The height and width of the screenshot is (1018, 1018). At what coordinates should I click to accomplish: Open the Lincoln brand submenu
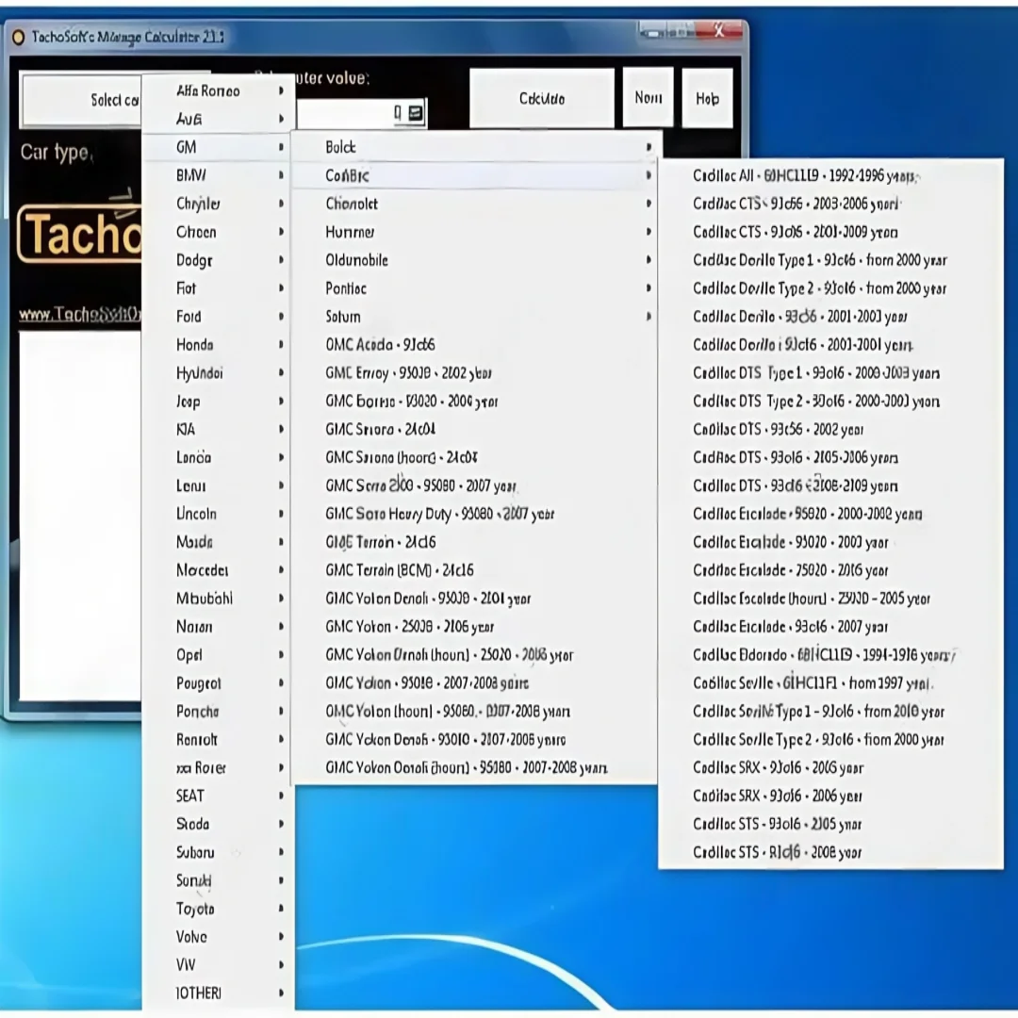pos(218,515)
